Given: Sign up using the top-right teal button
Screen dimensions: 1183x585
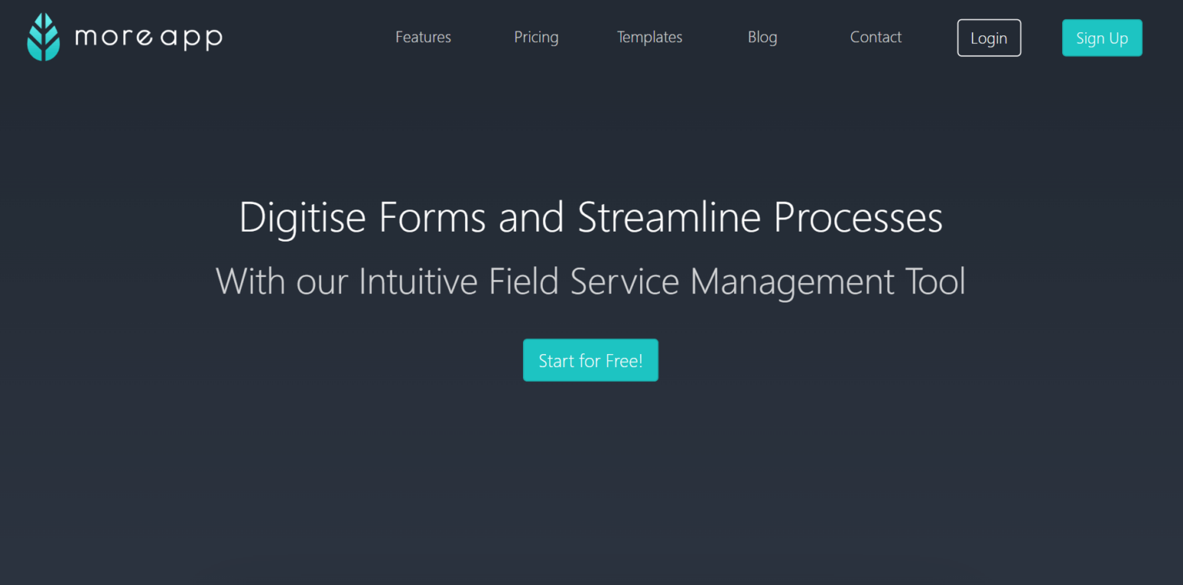Looking at the screenshot, I should pyautogui.click(x=1101, y=37).
